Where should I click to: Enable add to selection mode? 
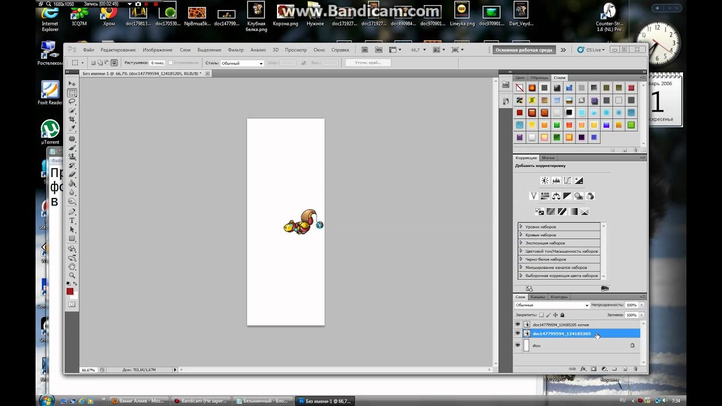[100, 63]
